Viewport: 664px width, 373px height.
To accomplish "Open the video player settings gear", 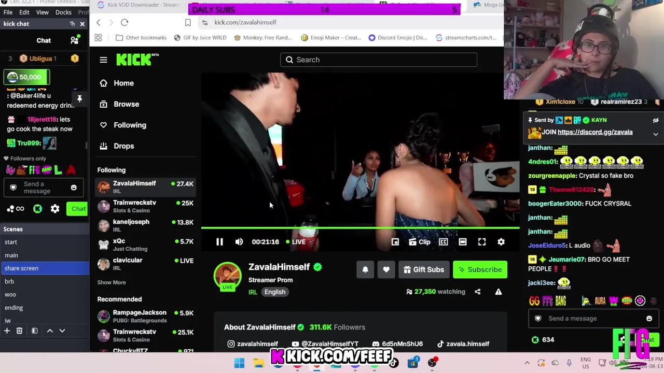I will (501, 242).
